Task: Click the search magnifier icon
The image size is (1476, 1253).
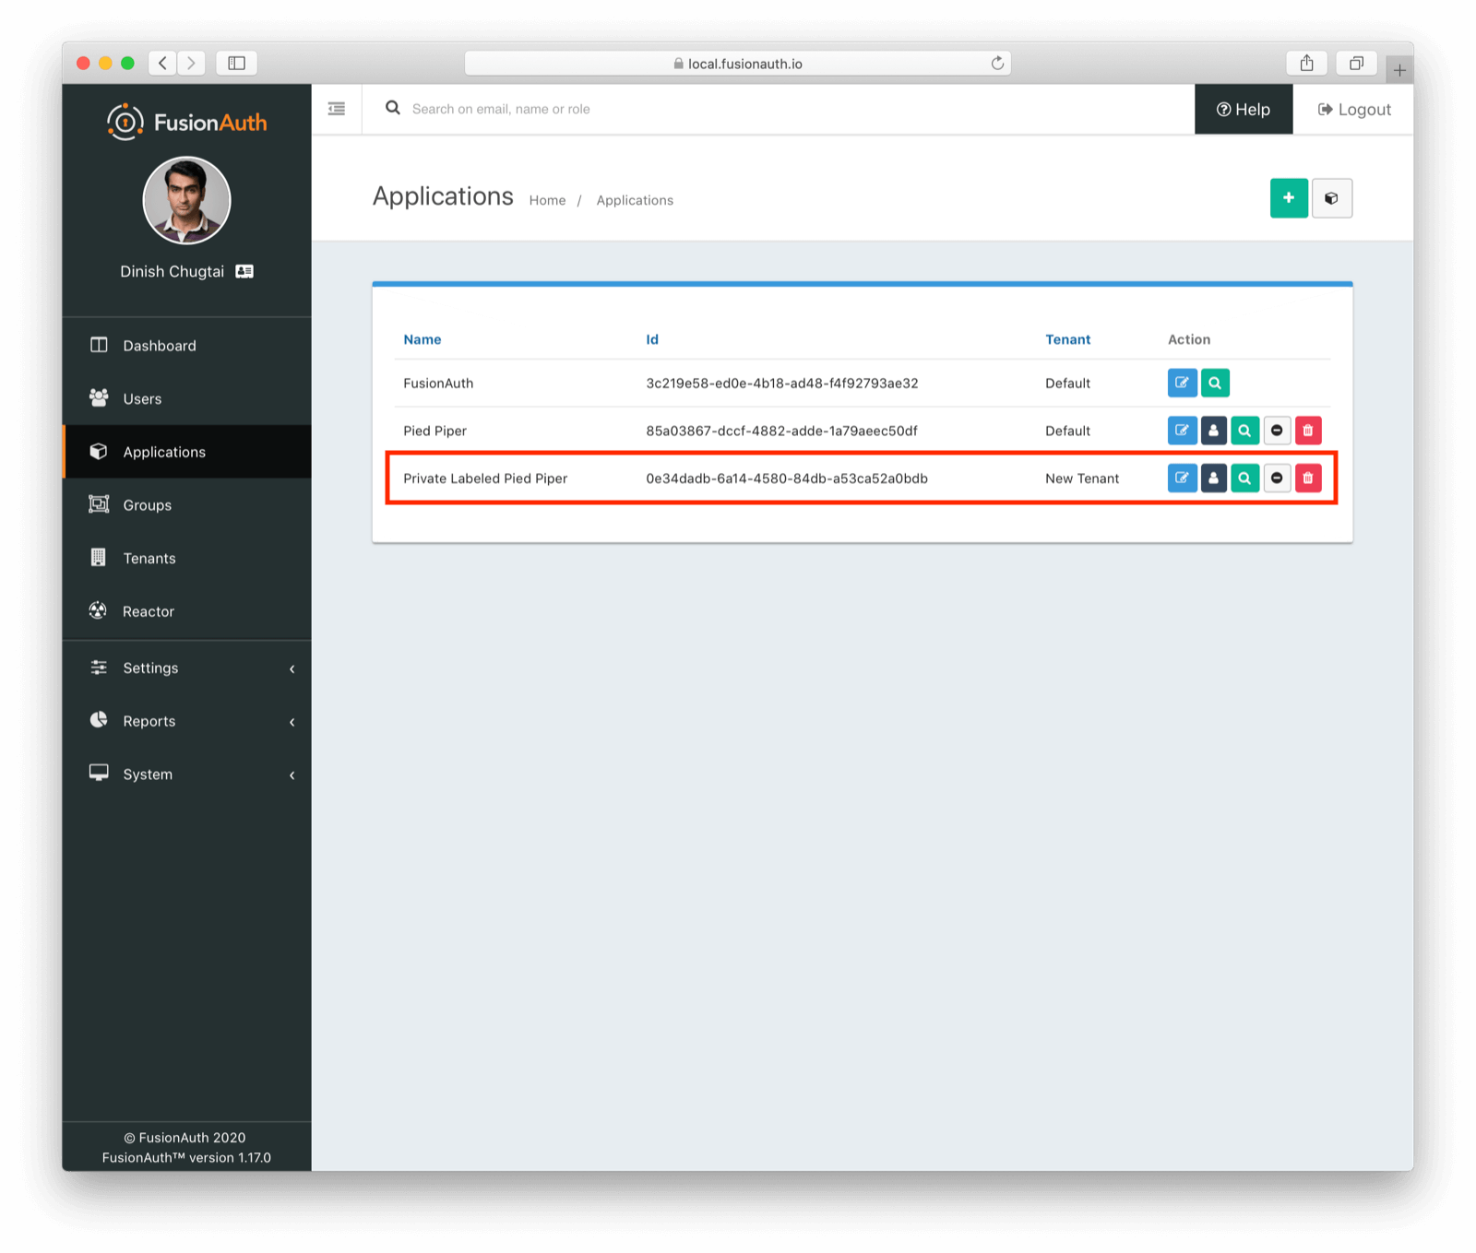Action: tap(393, 108)
